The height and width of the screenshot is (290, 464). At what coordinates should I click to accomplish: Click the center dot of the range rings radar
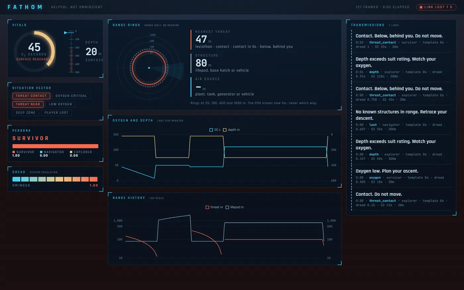click(x=149, y=68)
